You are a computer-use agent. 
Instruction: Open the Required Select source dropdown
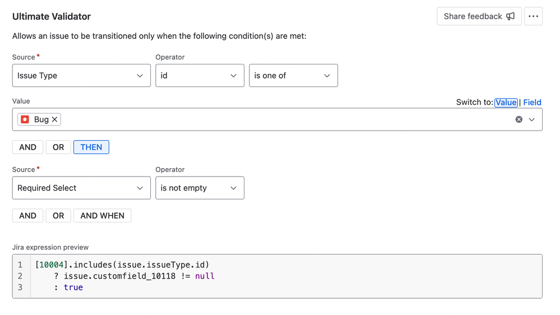81,188
